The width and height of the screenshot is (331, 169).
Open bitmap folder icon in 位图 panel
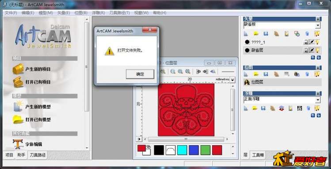point(256,74)
